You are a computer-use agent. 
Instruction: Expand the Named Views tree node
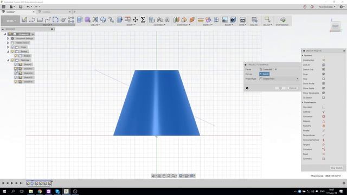tap(8, 43)
